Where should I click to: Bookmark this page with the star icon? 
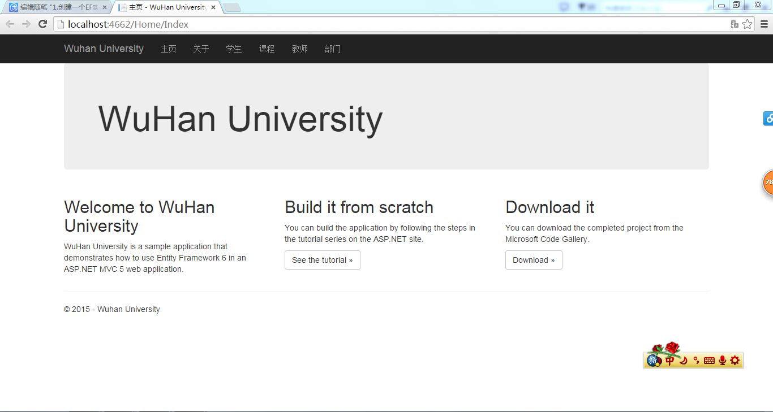(x=748, y=24)
